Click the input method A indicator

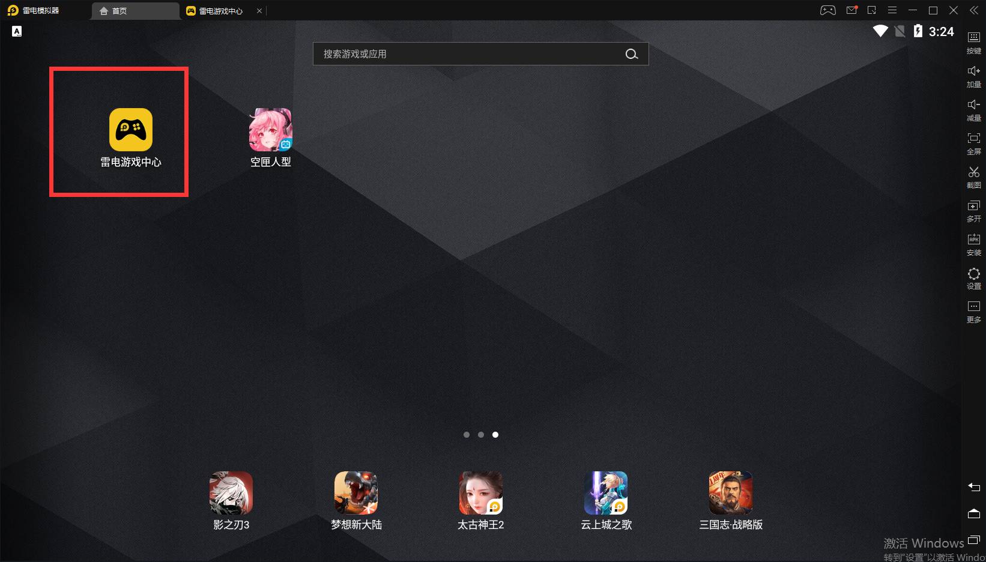[17, 31]
